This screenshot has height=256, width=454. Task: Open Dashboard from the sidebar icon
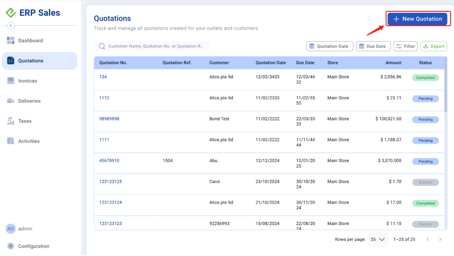coord(11,41)
